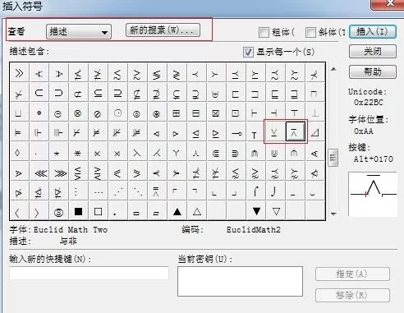Open 帮助 help

(373, 71)
